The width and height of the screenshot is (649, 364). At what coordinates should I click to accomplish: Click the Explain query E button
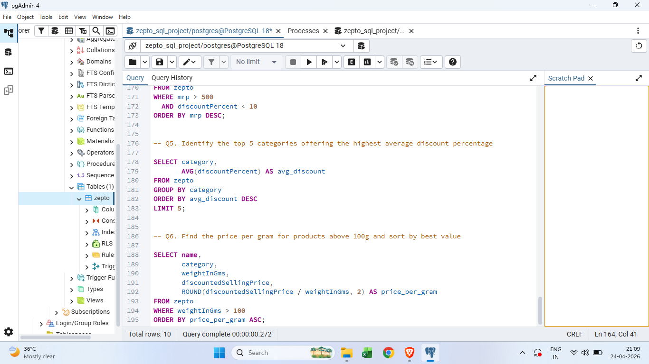click(x=352, y=62)
